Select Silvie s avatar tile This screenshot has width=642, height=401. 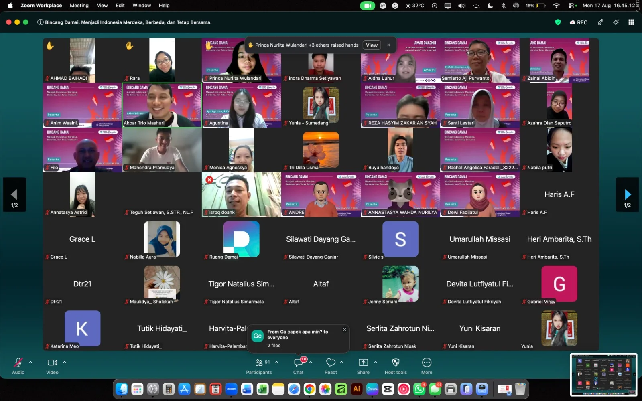[x=400, y=239]
